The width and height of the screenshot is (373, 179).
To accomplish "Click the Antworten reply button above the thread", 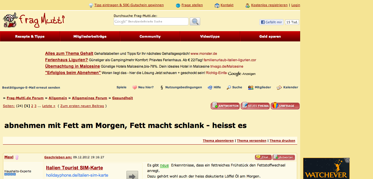I will [225, 106].
